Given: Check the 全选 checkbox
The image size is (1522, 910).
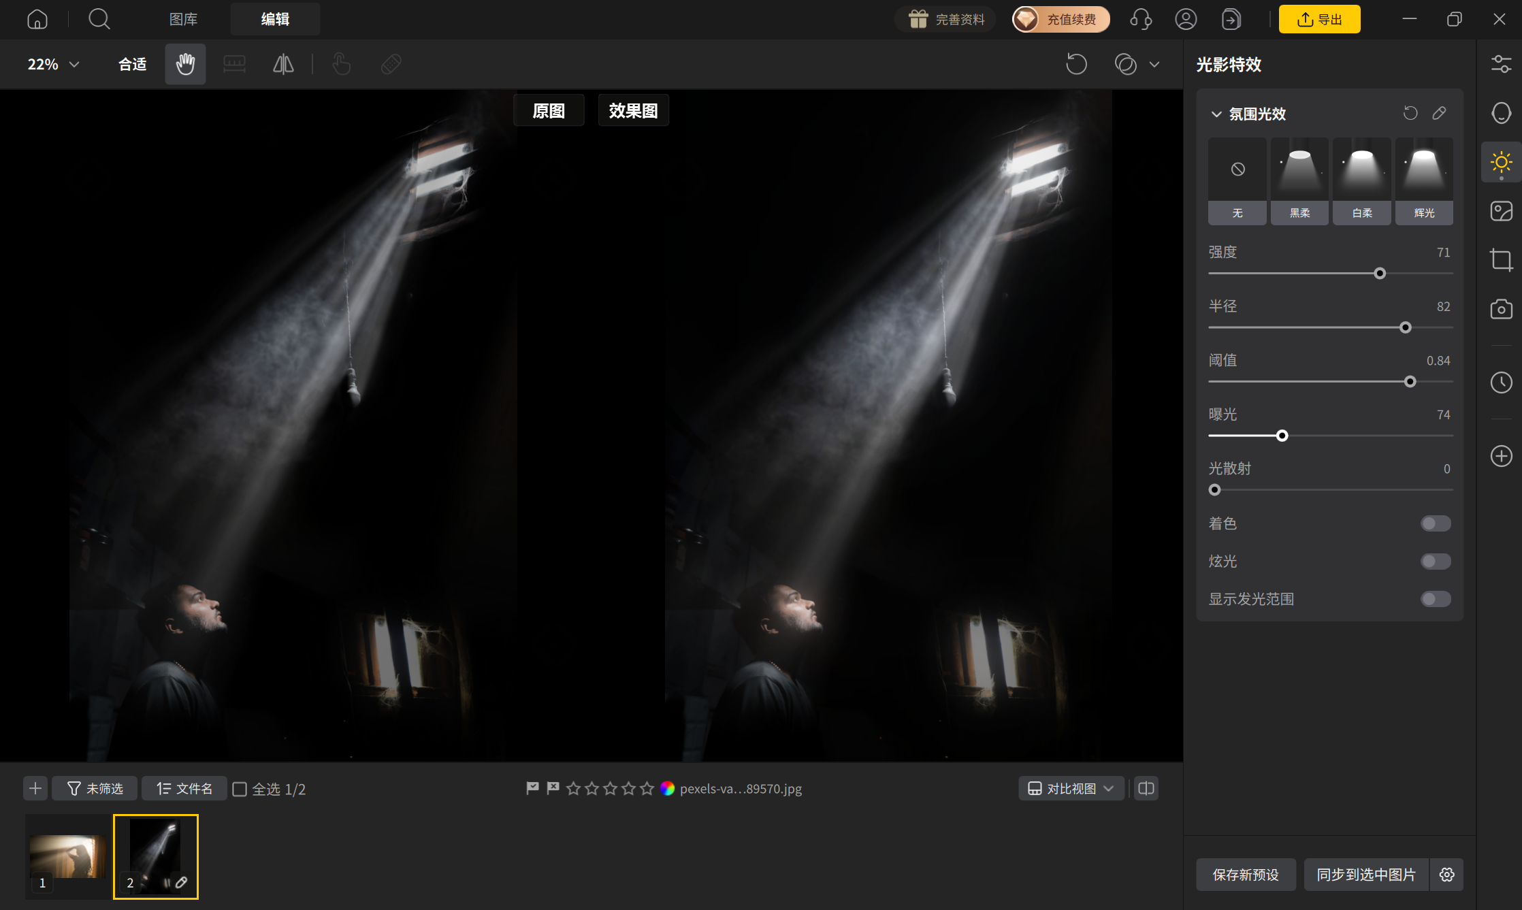Looking at the screenshot, I should pyautogui.click(x=240, y=789).
